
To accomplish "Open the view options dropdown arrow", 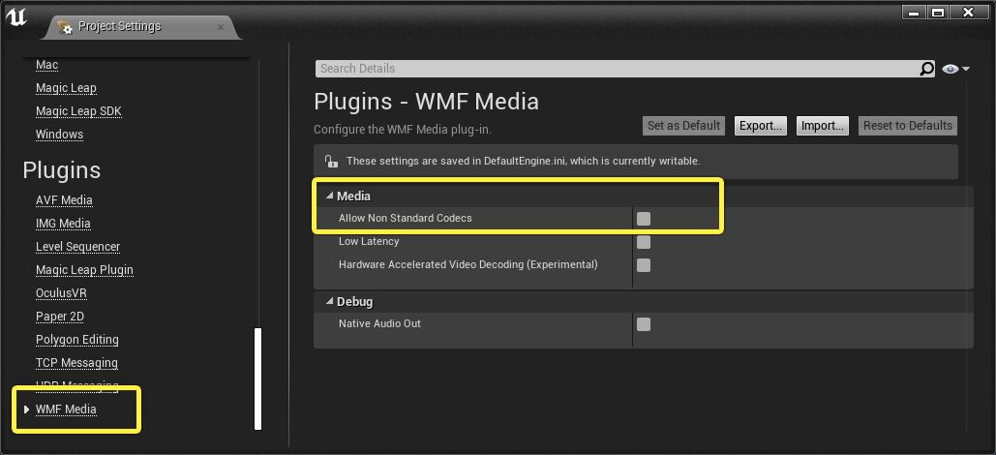I will (966, 69).
